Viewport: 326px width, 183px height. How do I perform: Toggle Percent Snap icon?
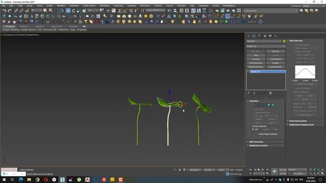pos(131,11)
